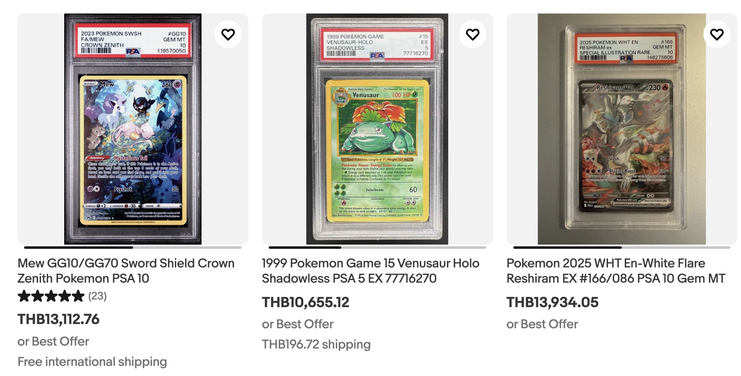The width and height of the screenshot is (741, 376).
Task: Click image carousel bar under Reshiram card
Action: pyautogui.click(x=622, y=248)
